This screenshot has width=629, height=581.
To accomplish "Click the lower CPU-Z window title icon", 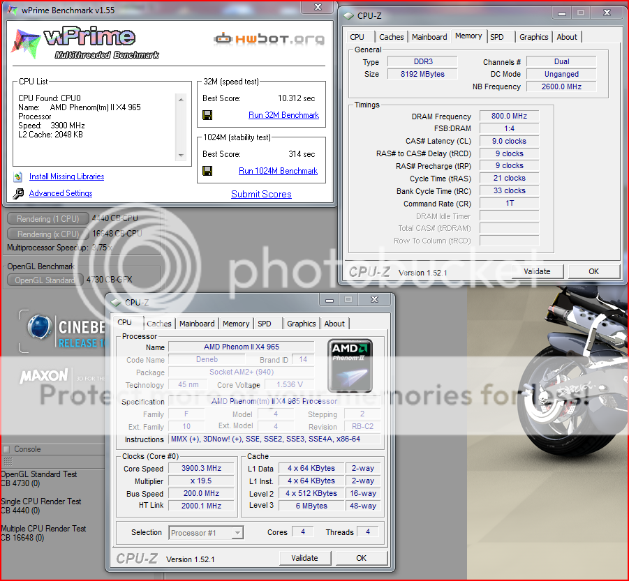I will click(116, 303).
